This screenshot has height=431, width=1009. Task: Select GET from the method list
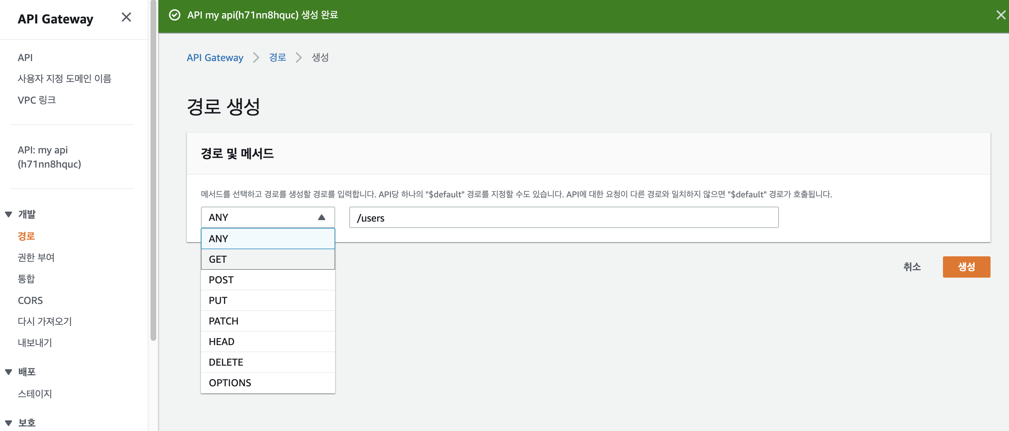(x=268, y=260)
